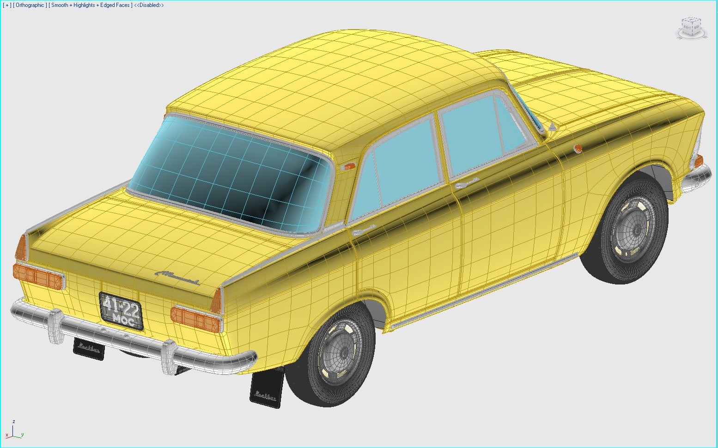Select the trunk lid script emblem
The image size is (718, 448).
[x=177, y=278]
